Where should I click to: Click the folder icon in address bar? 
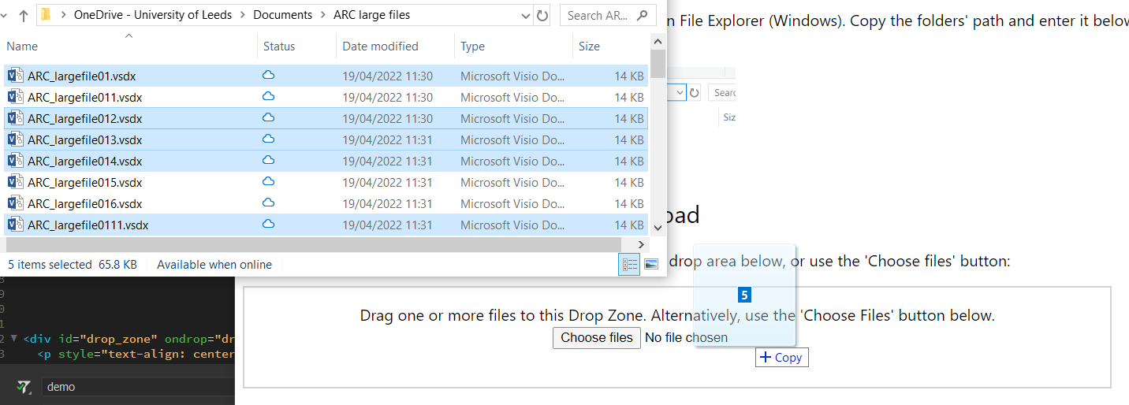[x=47, y=15]
